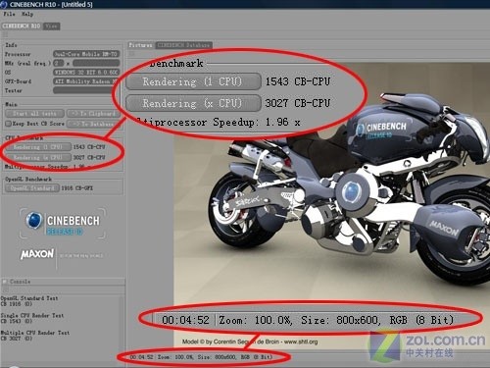Click the Processor field in Info
The width and height of the screenshot is (490, 368).
click(x=86, y=54)
